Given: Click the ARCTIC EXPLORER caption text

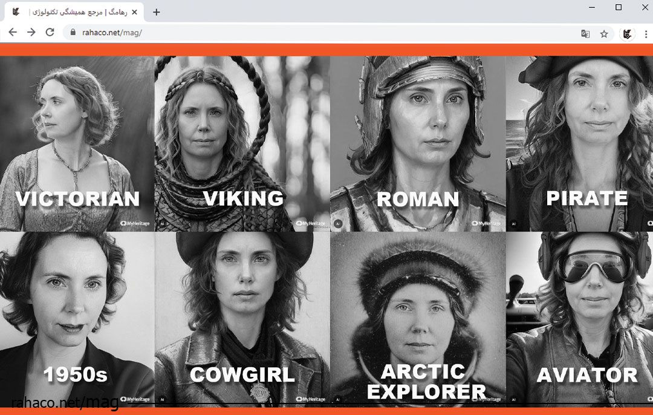Looking at the screenshot, I should (426, 382).
